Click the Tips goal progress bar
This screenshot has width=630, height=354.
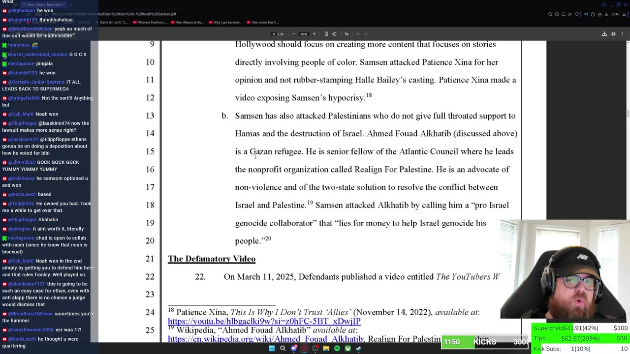point(581,338)
